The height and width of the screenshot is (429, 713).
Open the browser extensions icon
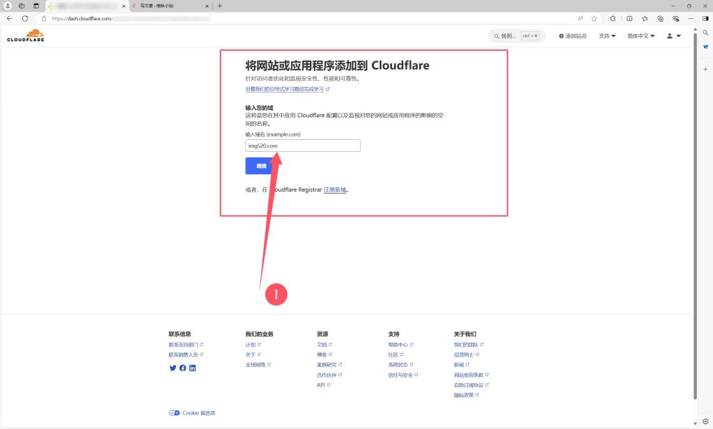(613, 19)
